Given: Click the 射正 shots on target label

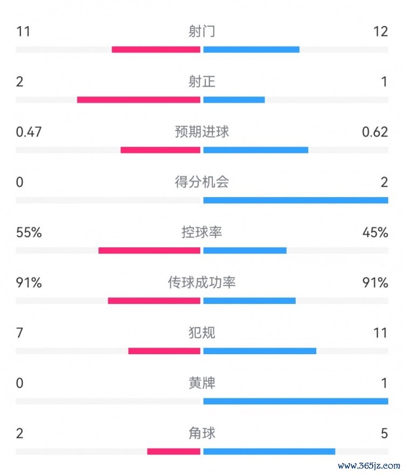Looking at the screenshot, I should [x=201, y=82].
